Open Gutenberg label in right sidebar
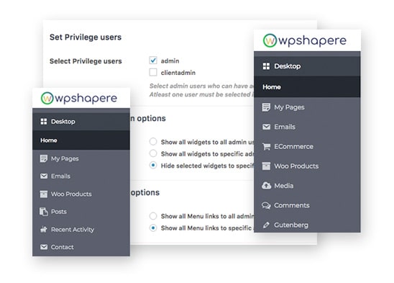The height and width of the screenshot is (283, 394). 291,225
